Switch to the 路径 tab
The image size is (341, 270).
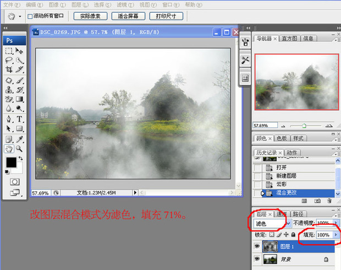coord(298,214)
